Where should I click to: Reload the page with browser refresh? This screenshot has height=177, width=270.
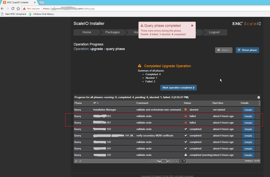pos(13,9)
